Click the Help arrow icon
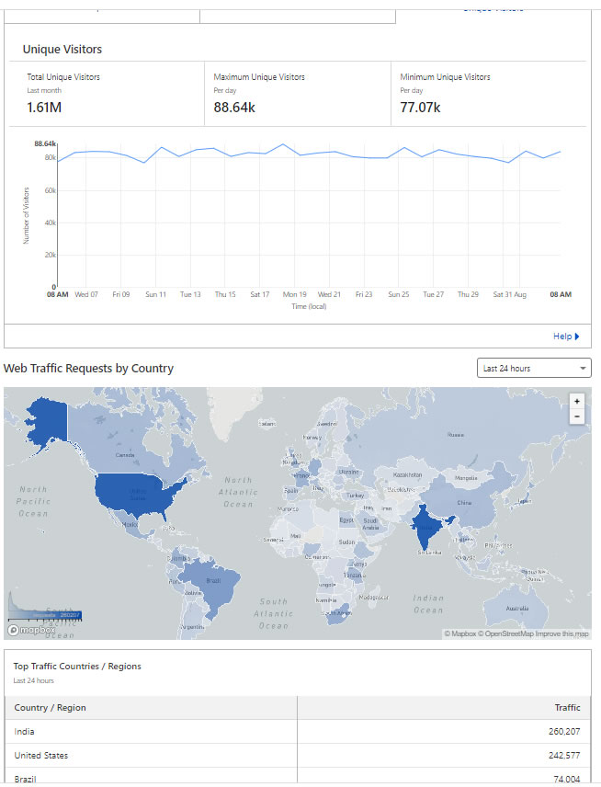This screenshot has height=787, width=601. point(577,336)
